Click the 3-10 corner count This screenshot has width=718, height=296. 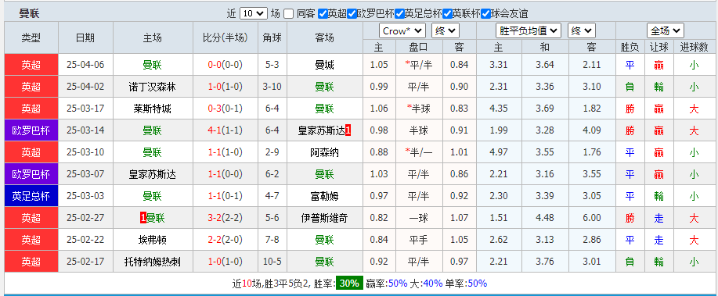272,87
